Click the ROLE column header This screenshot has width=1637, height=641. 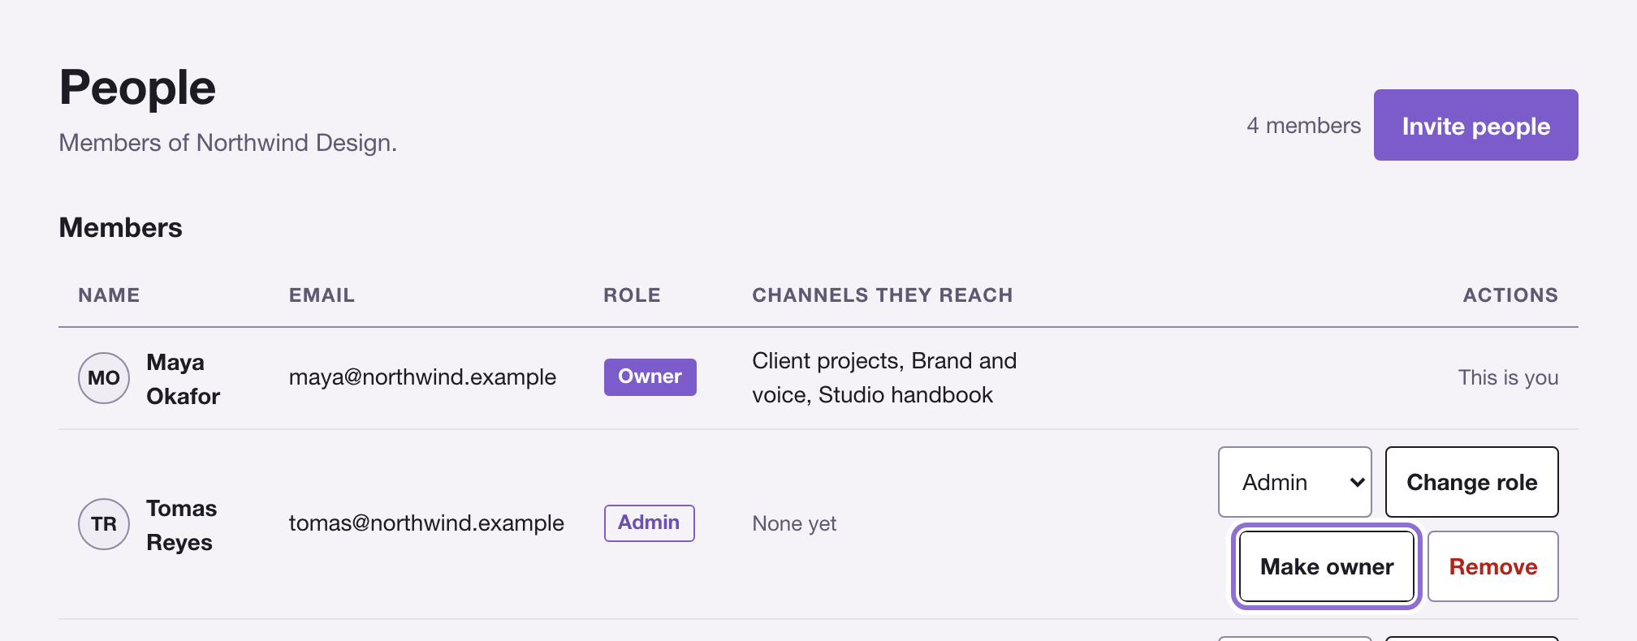click(632, 295)
